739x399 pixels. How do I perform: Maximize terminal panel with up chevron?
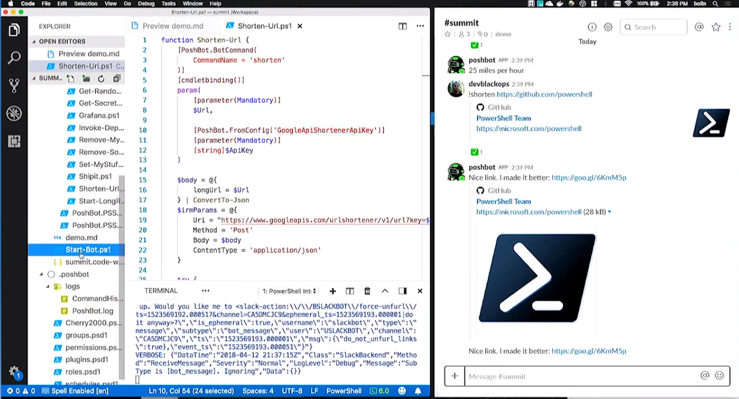point(385,291)
